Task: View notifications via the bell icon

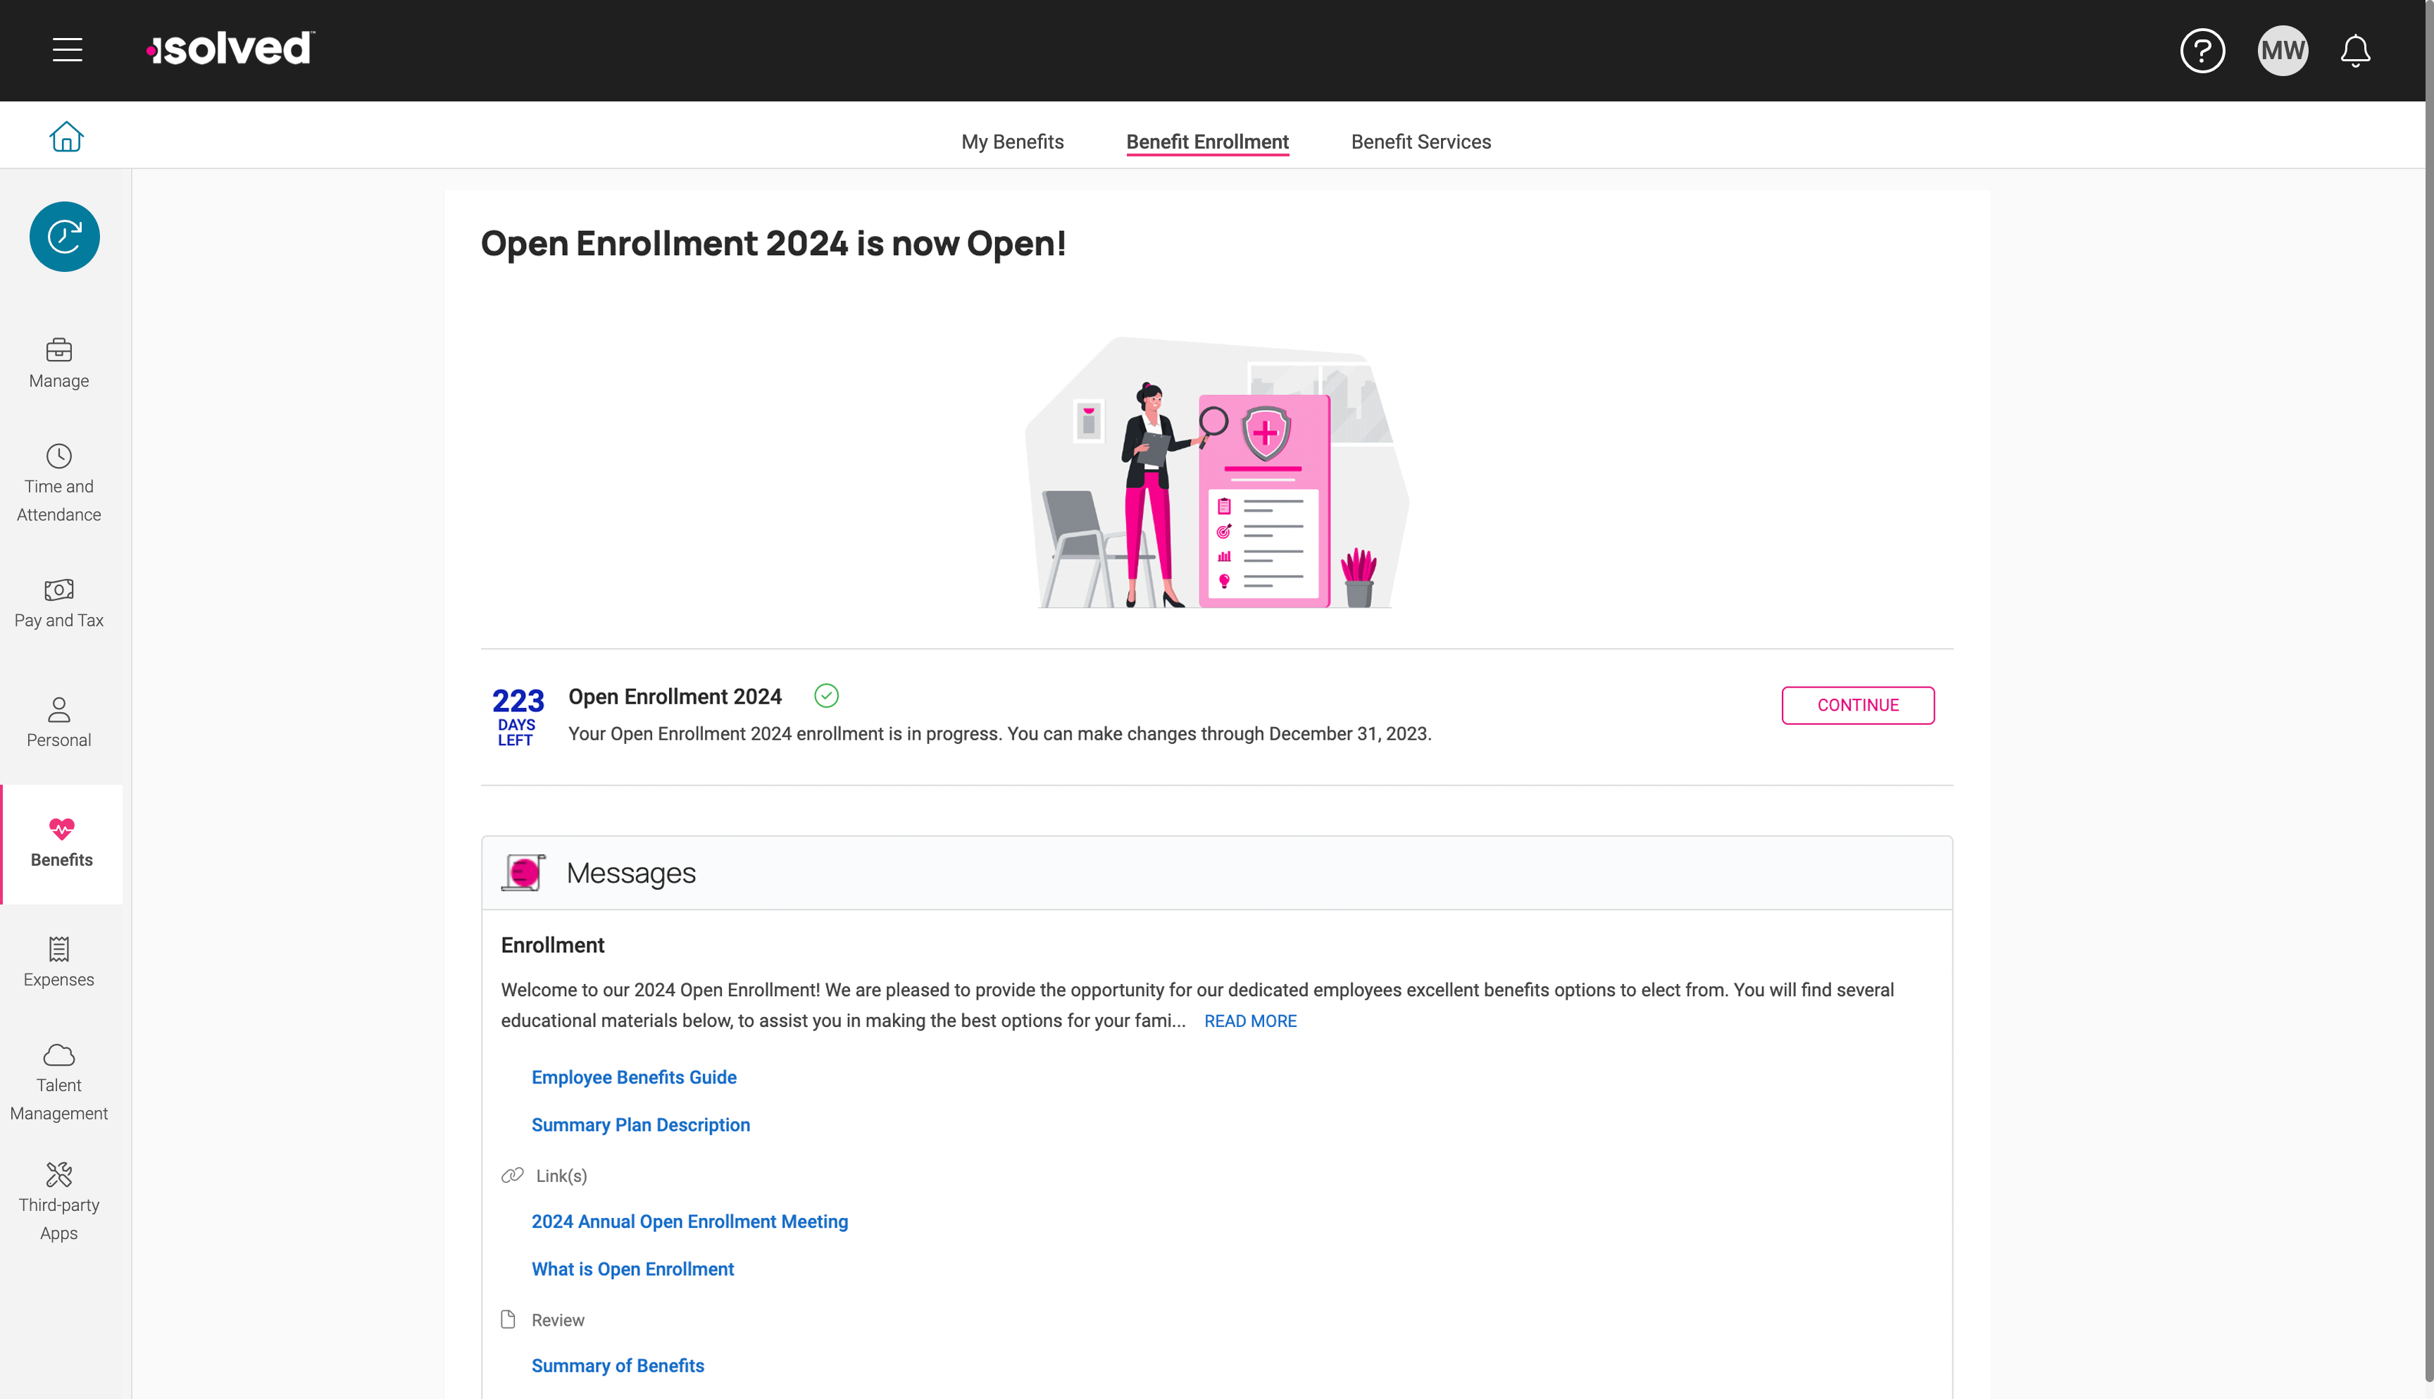Action: coord(2355,51)
